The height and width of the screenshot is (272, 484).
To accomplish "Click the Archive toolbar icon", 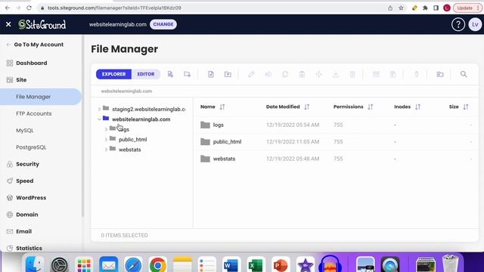I will tap(376, 74).
